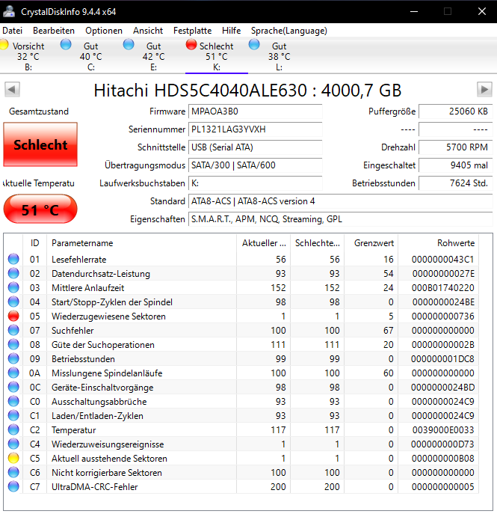Click the UltraDMA-CRC-Fehler parameter name

click(x=95, y=487)
